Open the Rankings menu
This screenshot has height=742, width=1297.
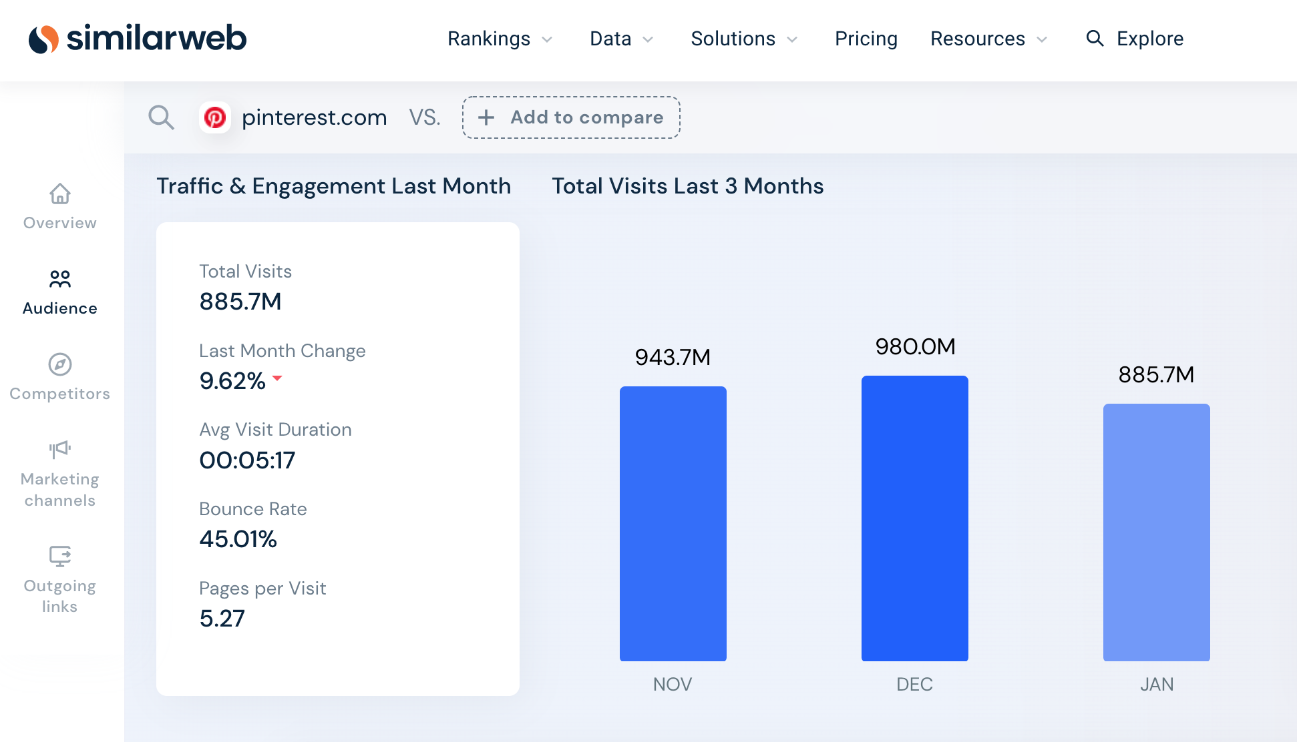500,39
